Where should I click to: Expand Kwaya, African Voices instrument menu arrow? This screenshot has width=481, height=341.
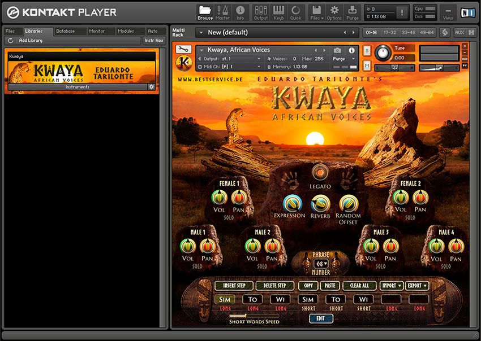click(x=201, y=50)
